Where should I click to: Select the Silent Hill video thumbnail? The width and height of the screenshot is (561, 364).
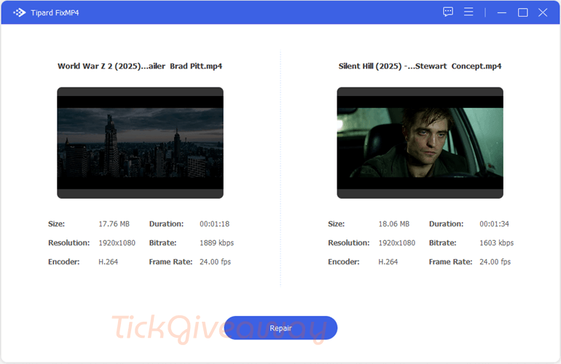420,143
